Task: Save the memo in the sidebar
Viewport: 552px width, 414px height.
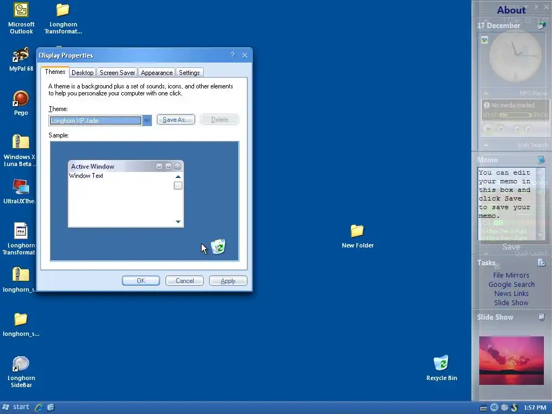Action: click(511, 247)
